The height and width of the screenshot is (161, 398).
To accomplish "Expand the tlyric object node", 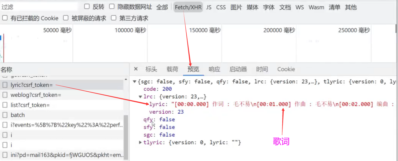I will pos(140,142).
